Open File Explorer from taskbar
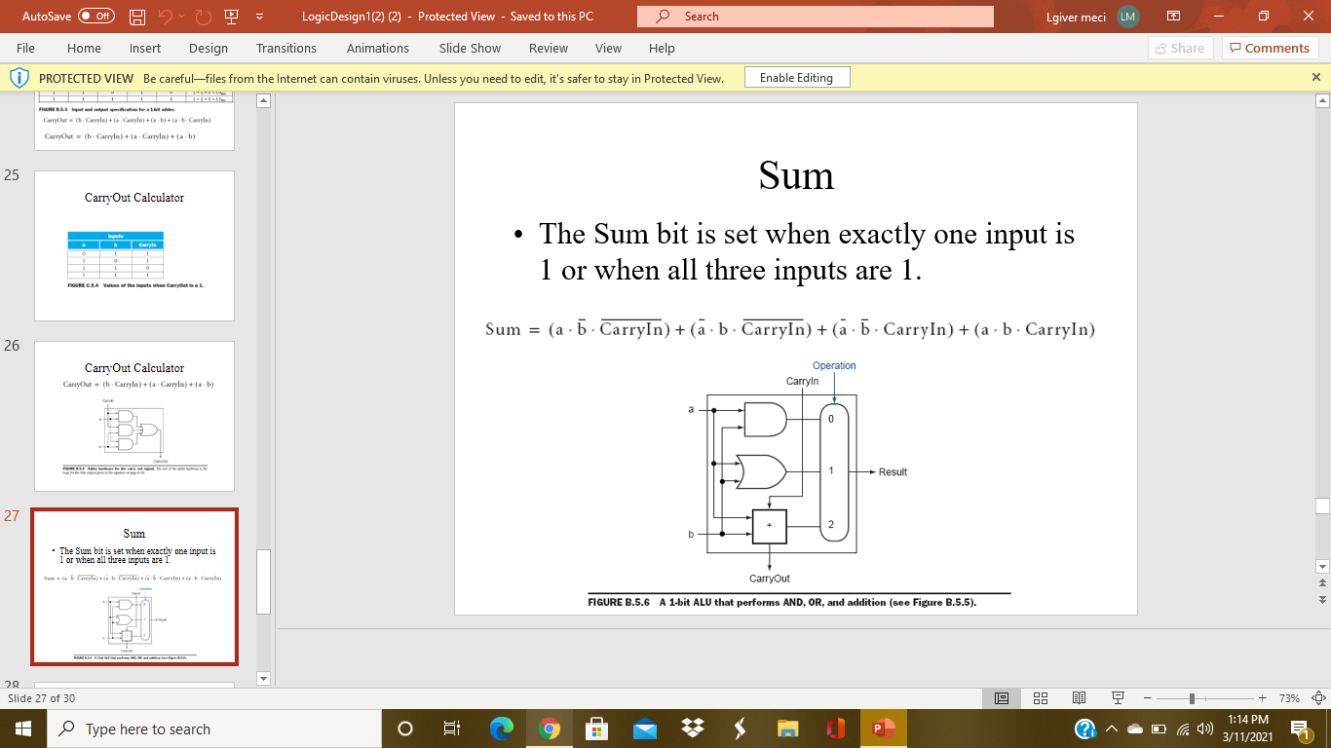This screenshot has width=1331, height=748. (x=787, y=729)
